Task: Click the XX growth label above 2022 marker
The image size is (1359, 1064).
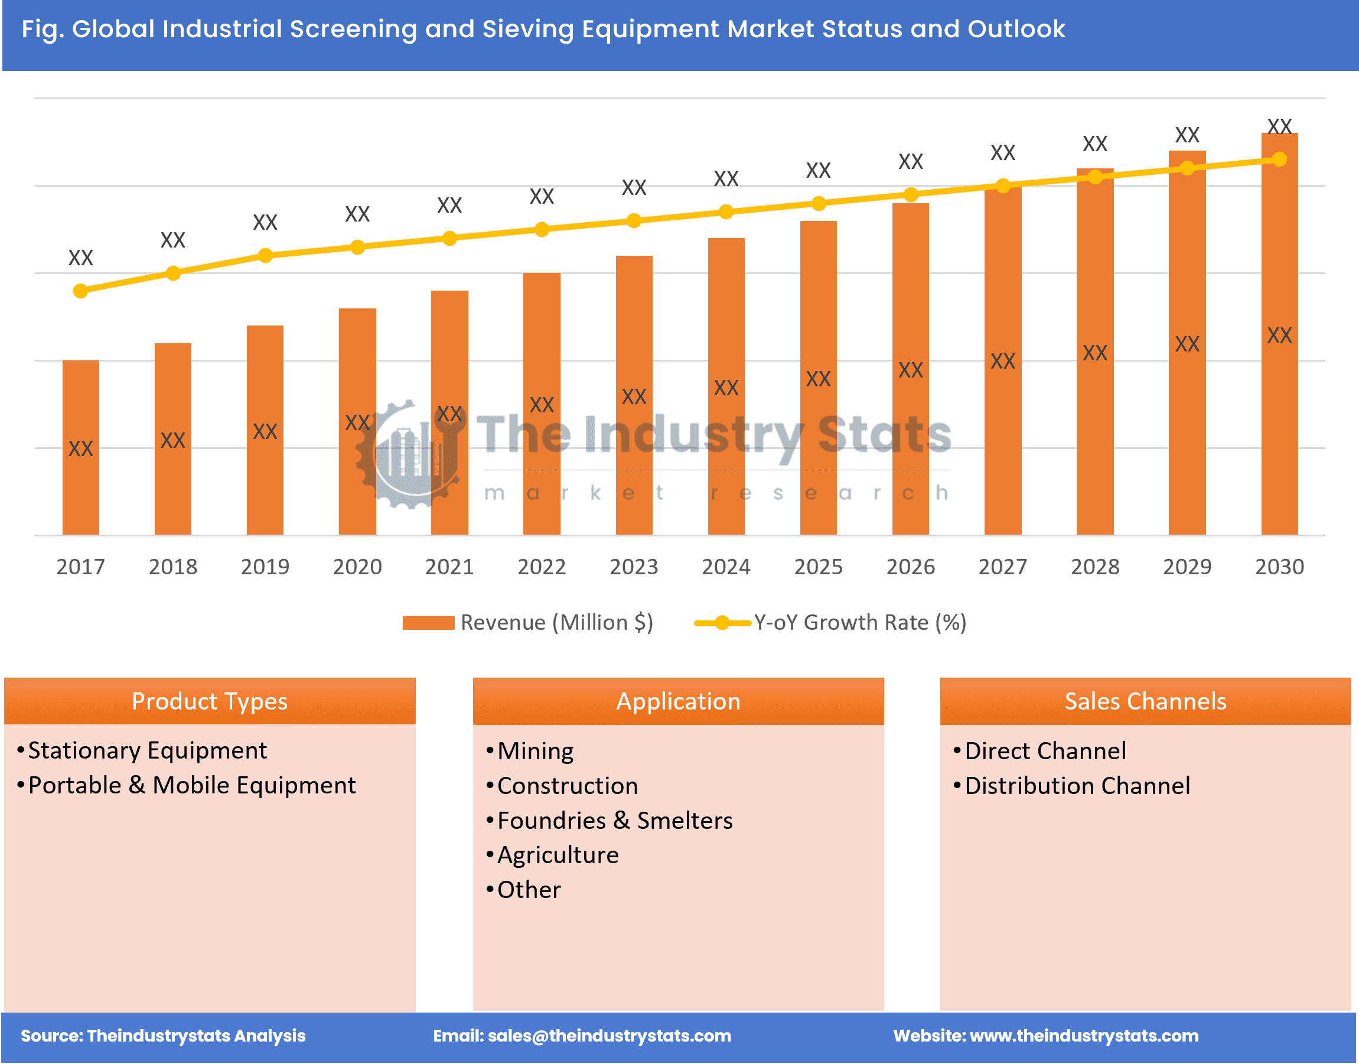Action: pyautogui.click(x=542, y=197)
